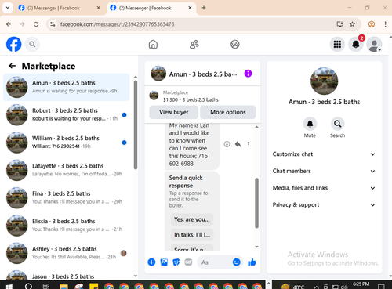Viewport: 392px width, 289px height.
Task: Send quick response 'Yes, are you...'
Action: (192, 219)
